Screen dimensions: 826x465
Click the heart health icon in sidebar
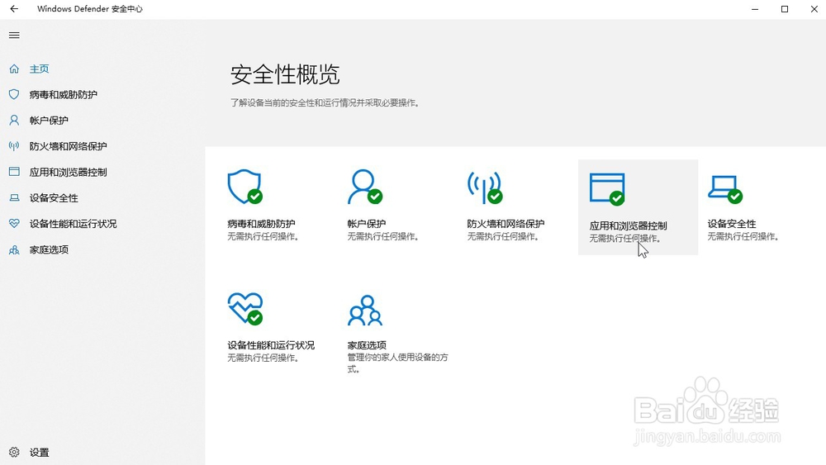click(14, 223)
